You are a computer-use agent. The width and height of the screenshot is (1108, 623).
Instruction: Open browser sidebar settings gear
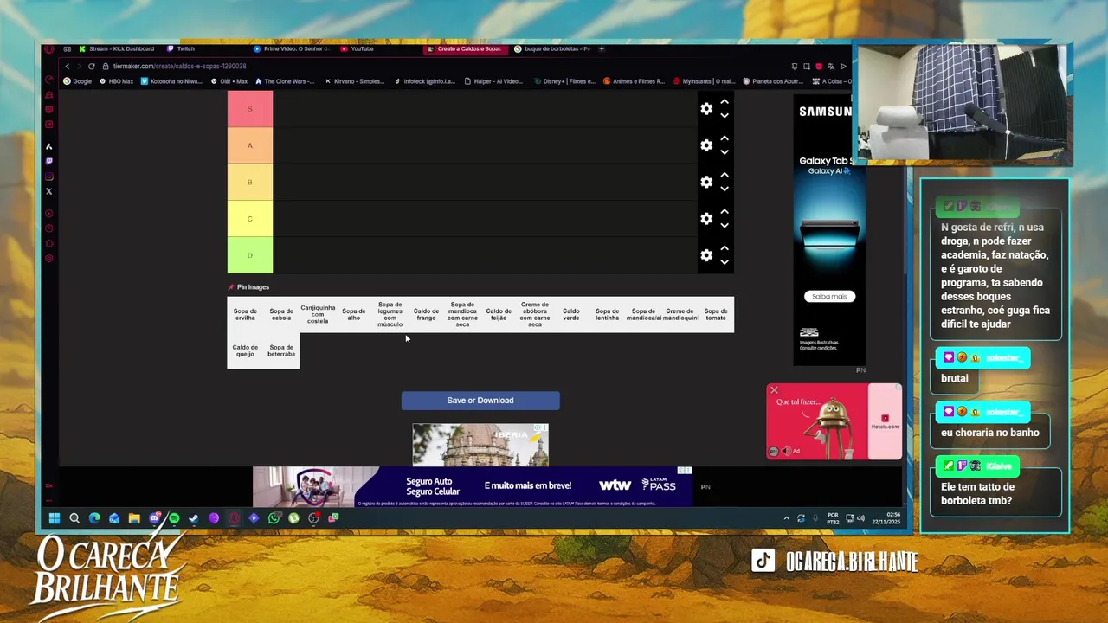pyautogui.click(x=48, y=259)
